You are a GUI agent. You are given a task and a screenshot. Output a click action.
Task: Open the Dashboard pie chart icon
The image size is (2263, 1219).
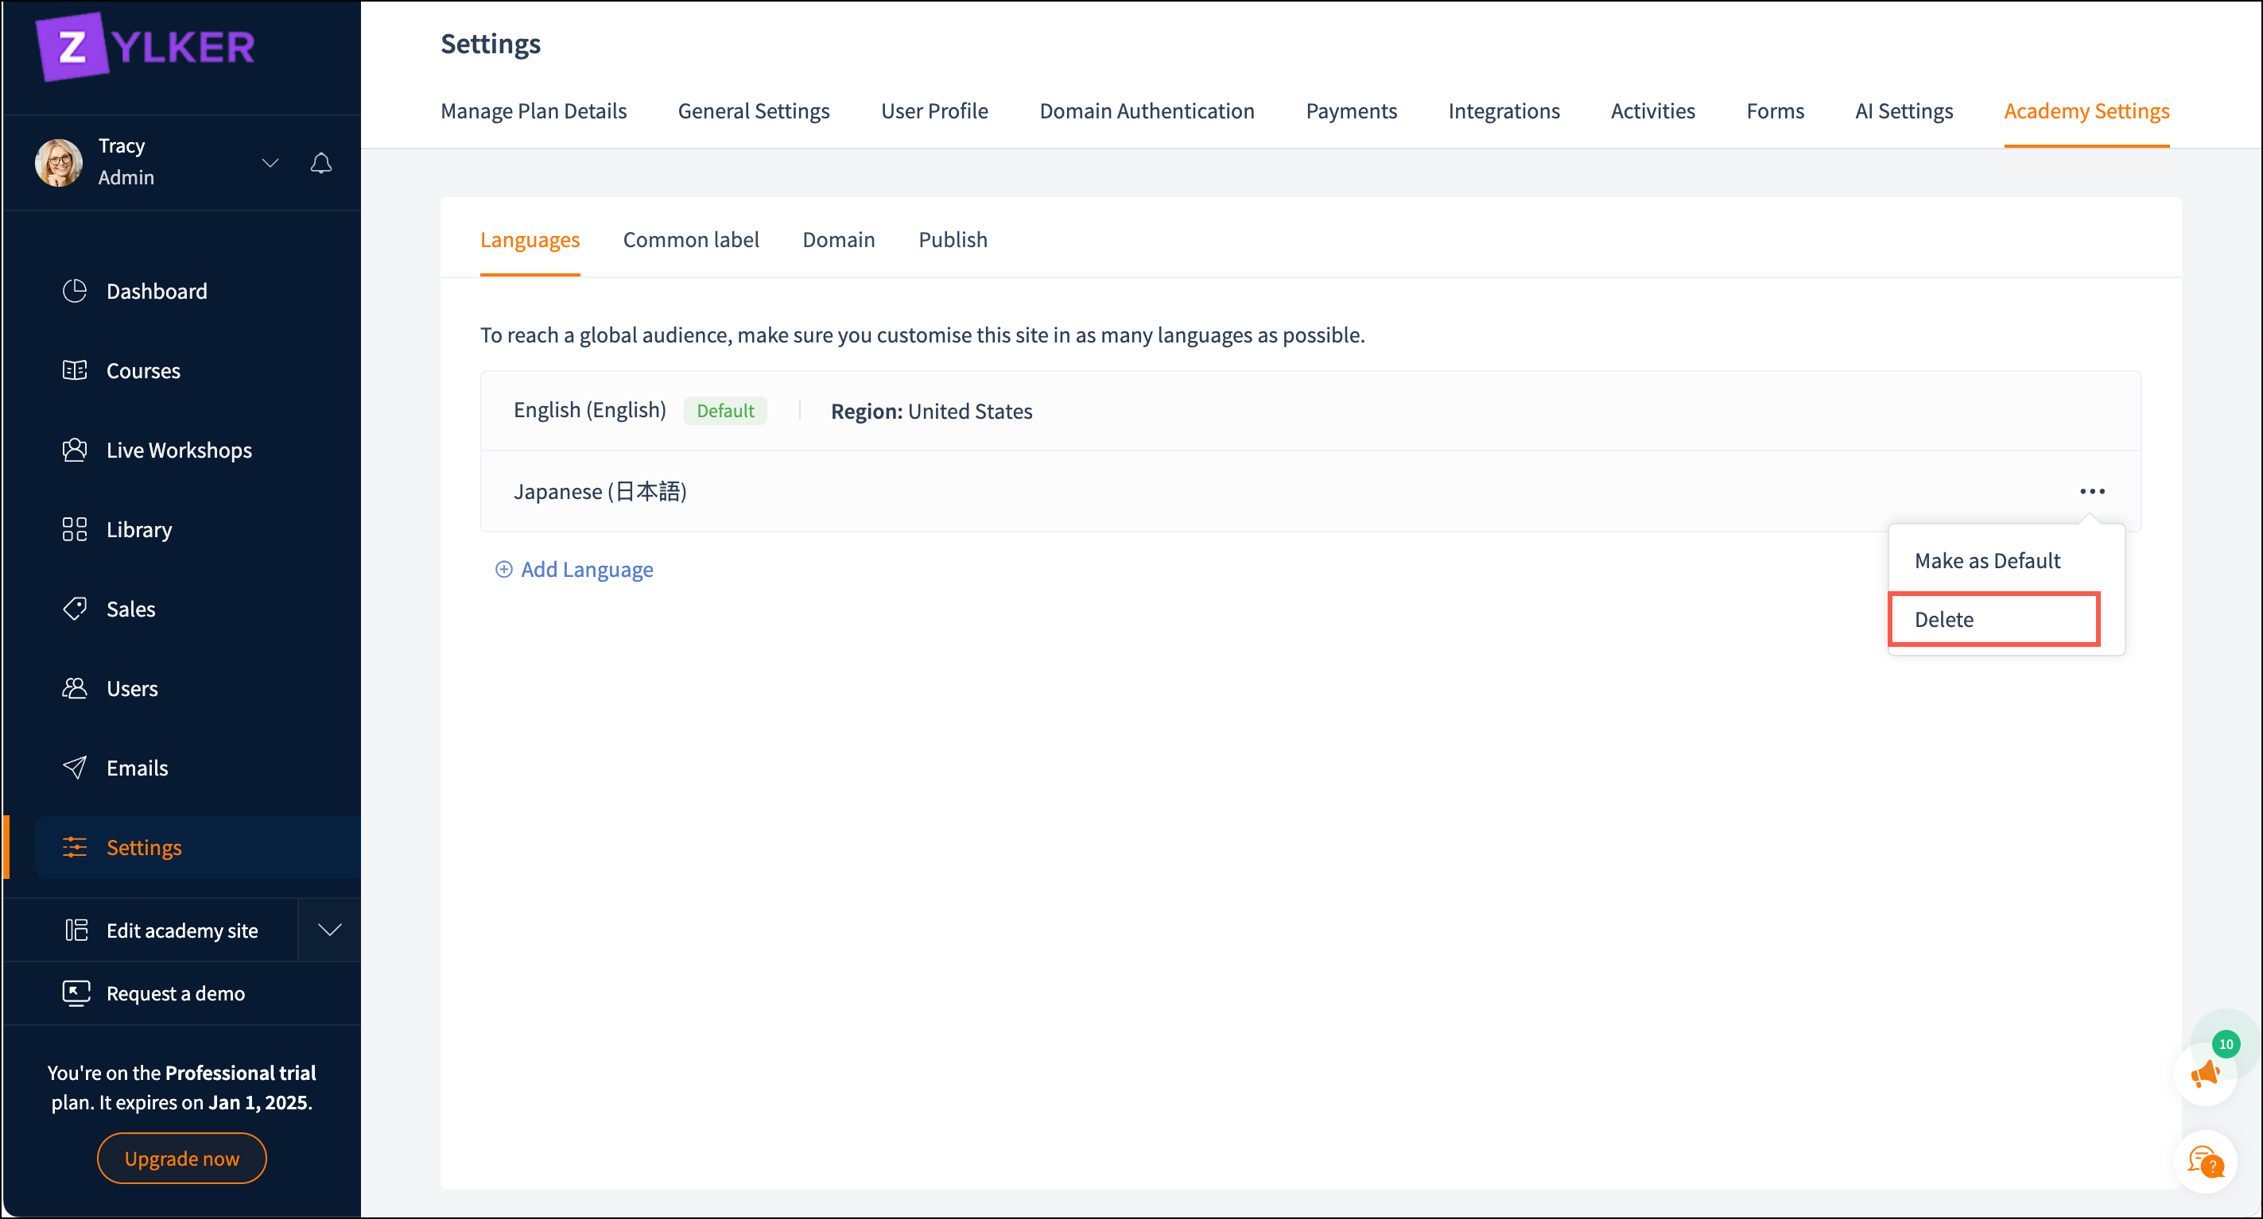click(x=75, y=291)
